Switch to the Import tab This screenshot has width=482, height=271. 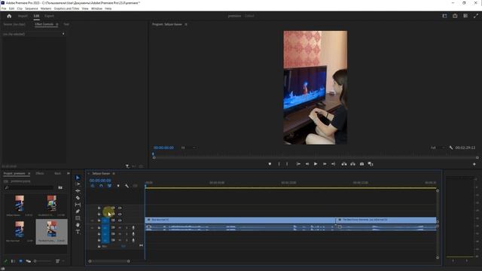pos(23,16)
